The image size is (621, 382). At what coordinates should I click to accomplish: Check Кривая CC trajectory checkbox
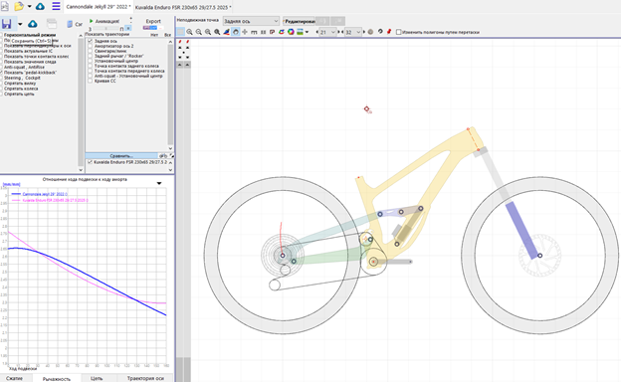tap(91, 81)
